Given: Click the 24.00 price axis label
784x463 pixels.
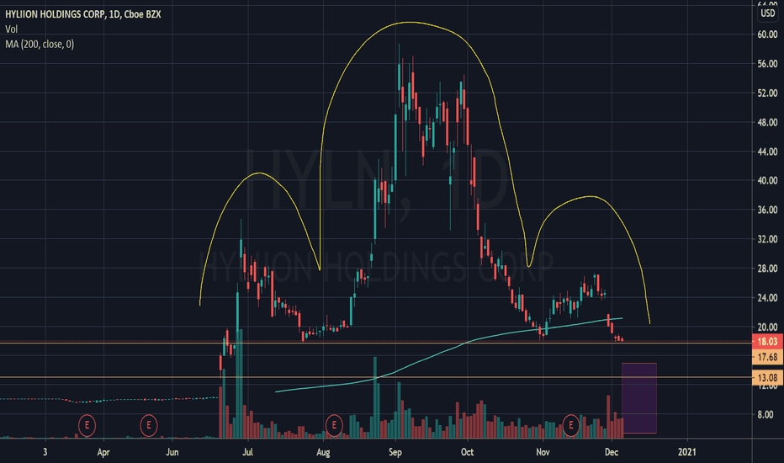Looking at the screenshot, I should 767,298.
